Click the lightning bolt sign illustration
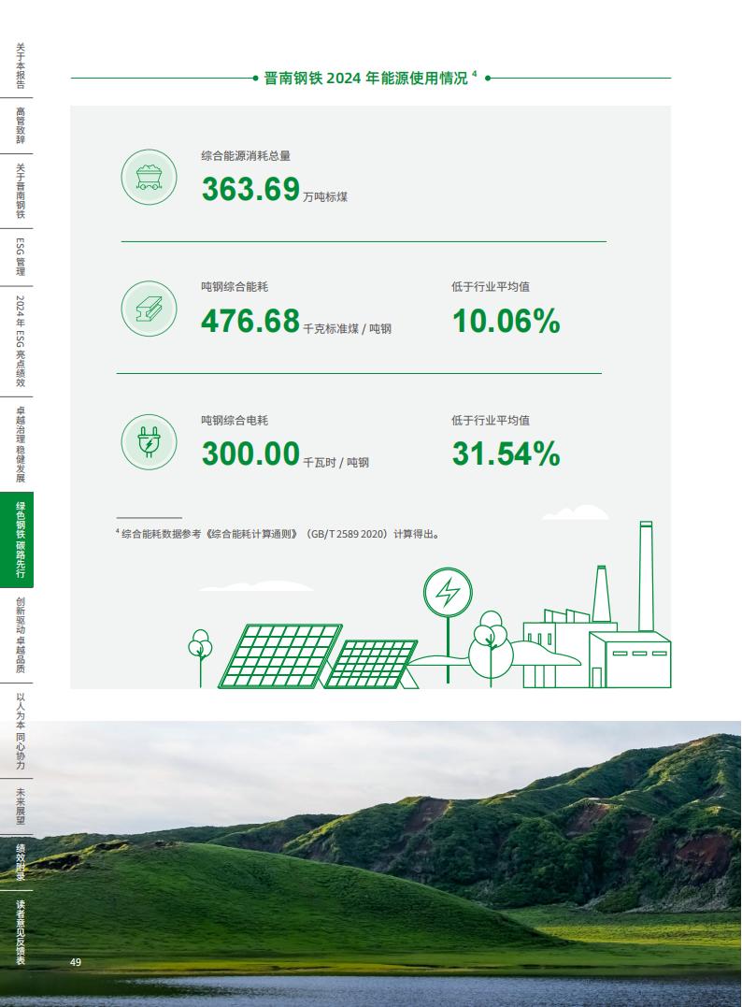Screen dimensions: 742x1007 pyautogui.click(x=448, y=625)
